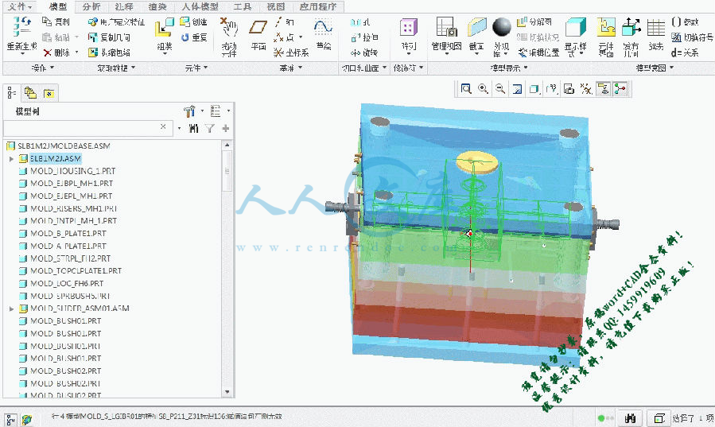Open the 参数 (Parameters) dialog
The image size is (715, 427).
tap(686, 21)
